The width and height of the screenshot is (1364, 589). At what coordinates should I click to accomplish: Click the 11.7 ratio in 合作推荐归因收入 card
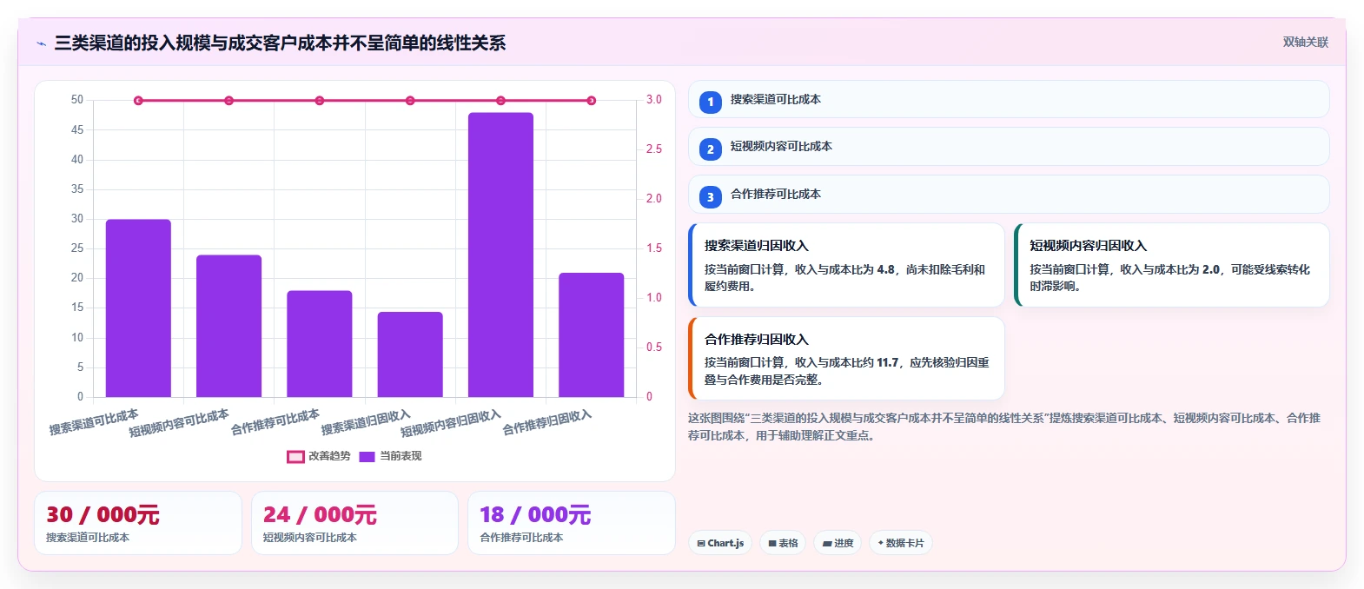888,363
